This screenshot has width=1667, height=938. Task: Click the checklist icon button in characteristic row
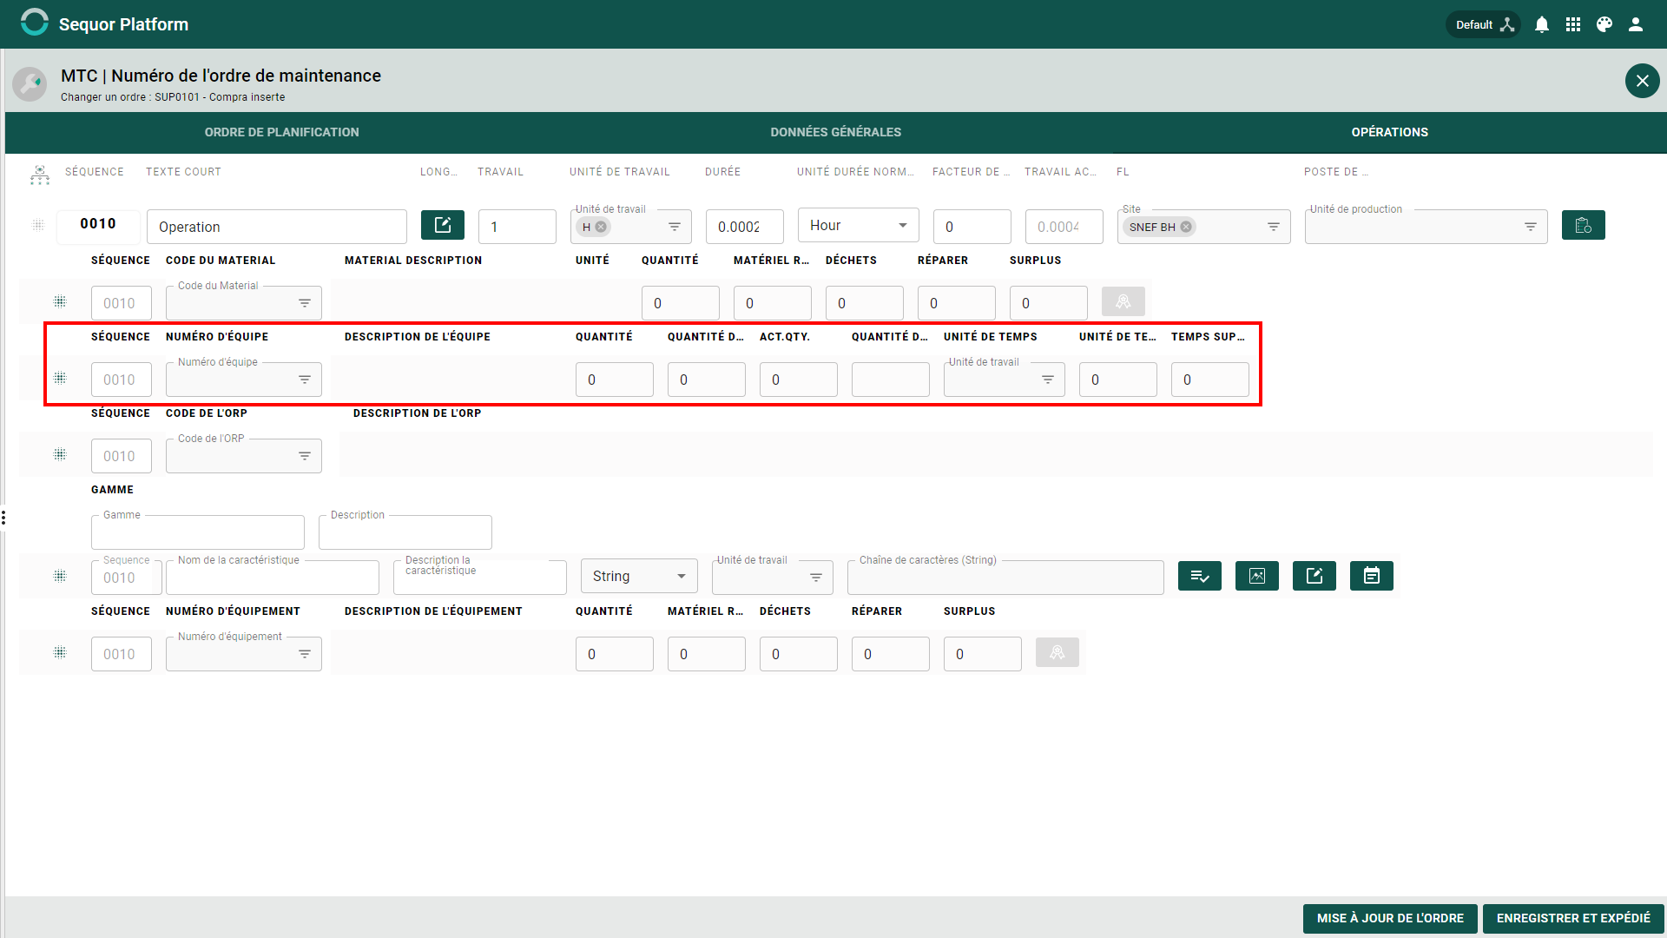point(1200,576)
